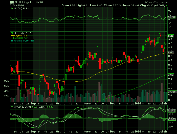Click the Volume 37.4M value in header
Screen dimensions: 177x134
pyautogui.click(x=129, y=5)
